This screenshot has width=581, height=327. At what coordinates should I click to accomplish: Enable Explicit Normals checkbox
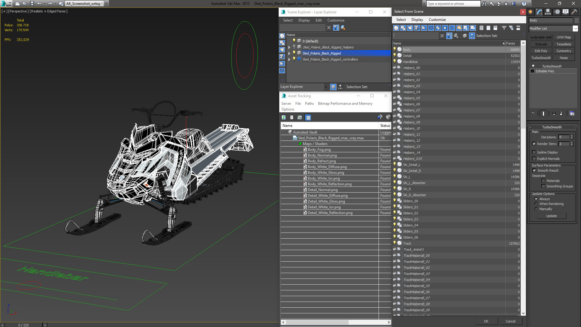[x=534, y=159]
